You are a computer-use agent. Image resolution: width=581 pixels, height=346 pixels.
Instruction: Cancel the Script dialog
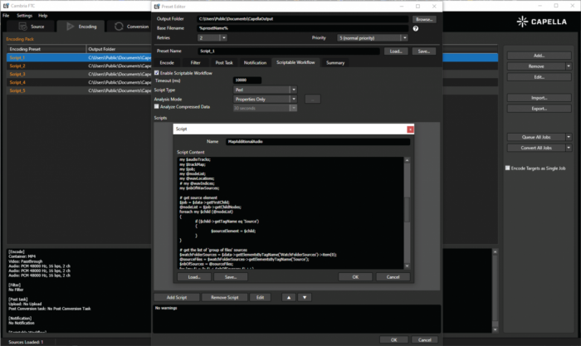coord(393,277)
